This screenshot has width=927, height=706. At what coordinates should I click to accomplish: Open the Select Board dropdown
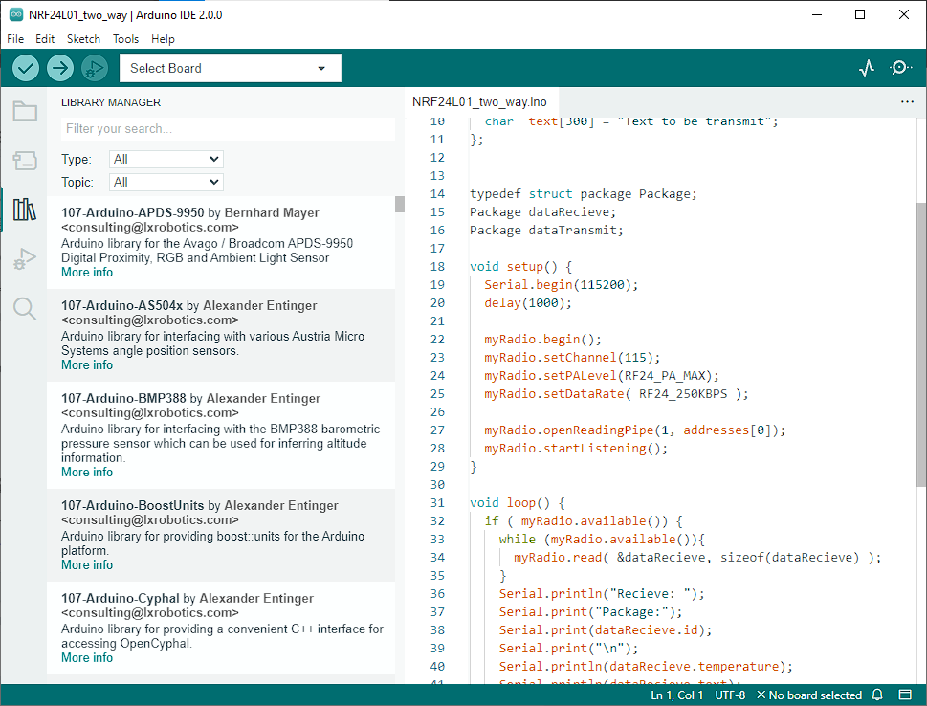point(231,68)
